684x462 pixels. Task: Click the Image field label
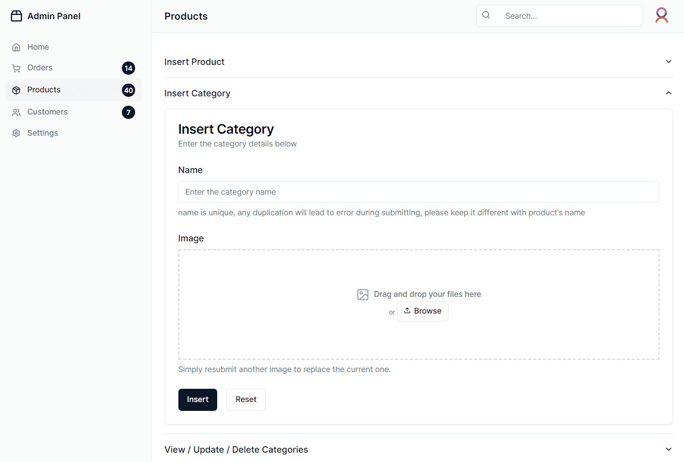pyautogui.click(x=191, y=238)
